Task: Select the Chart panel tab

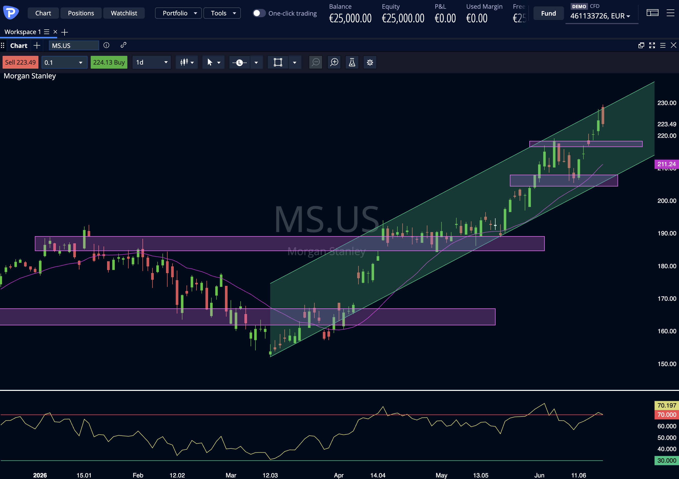Action: click(x=19, y=46)
